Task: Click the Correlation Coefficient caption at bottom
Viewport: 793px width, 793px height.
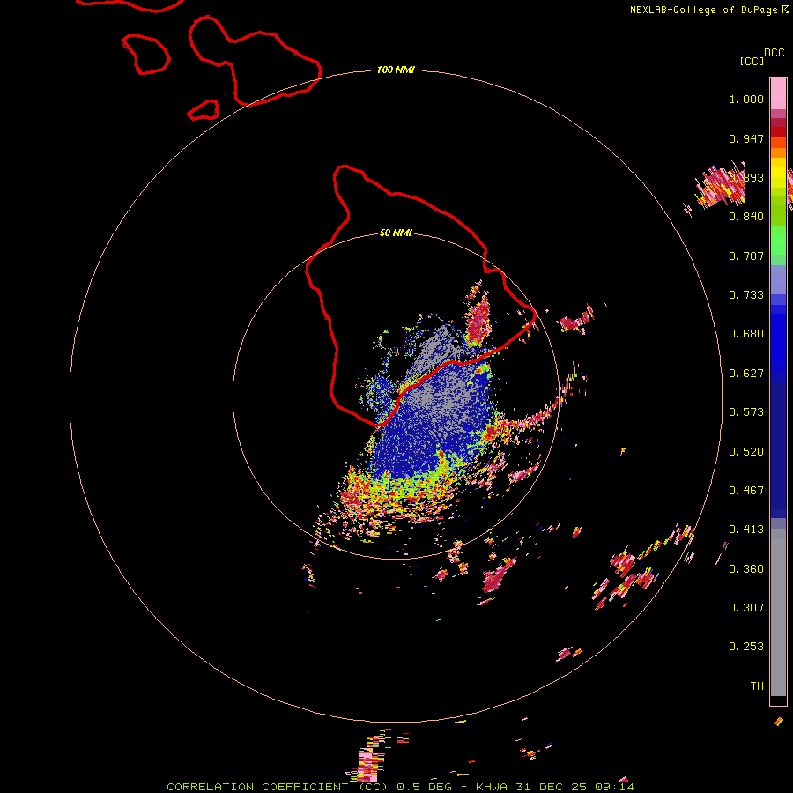Action: point(400,787)
